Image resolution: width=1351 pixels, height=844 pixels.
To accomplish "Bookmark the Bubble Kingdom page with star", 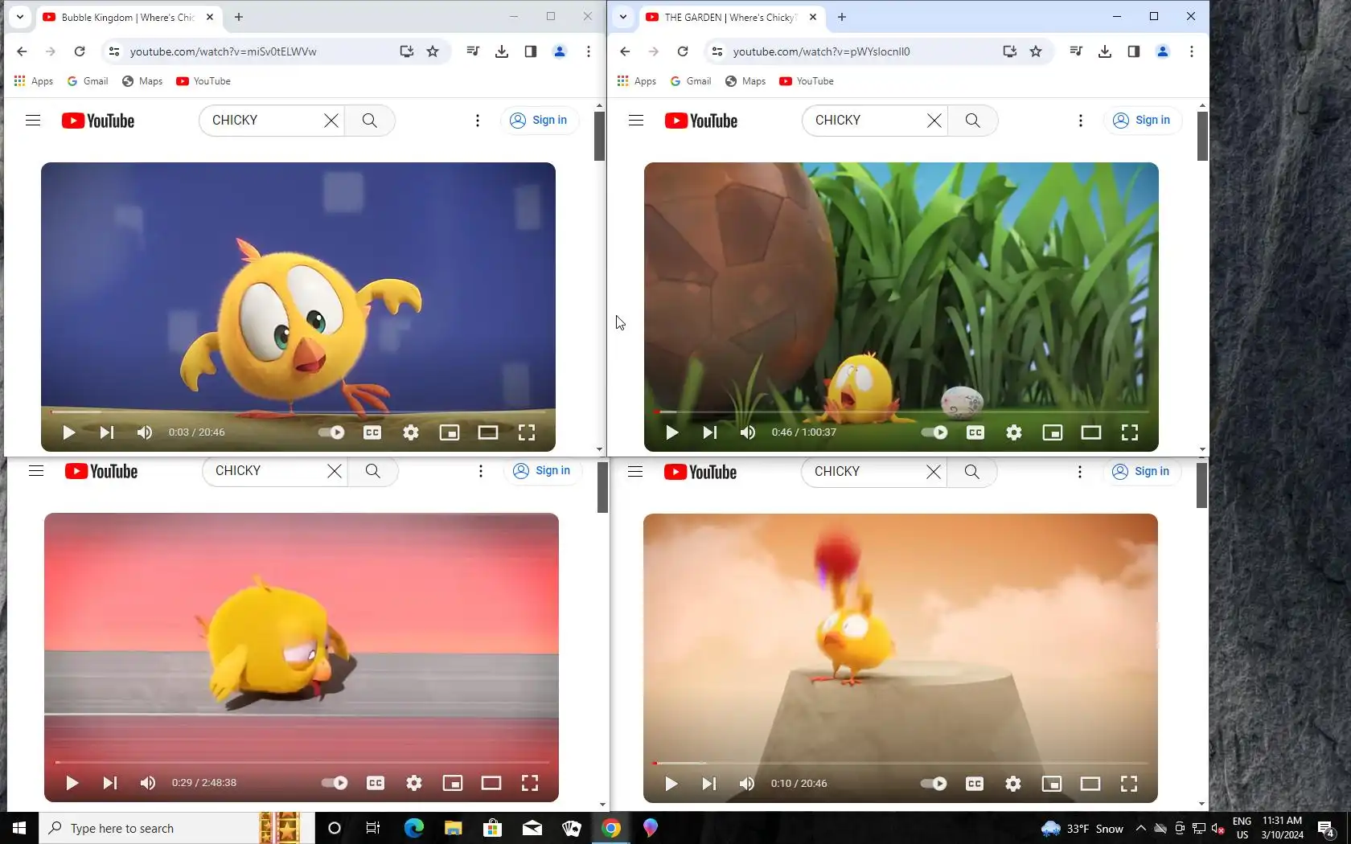I will [x=433, y=51].
